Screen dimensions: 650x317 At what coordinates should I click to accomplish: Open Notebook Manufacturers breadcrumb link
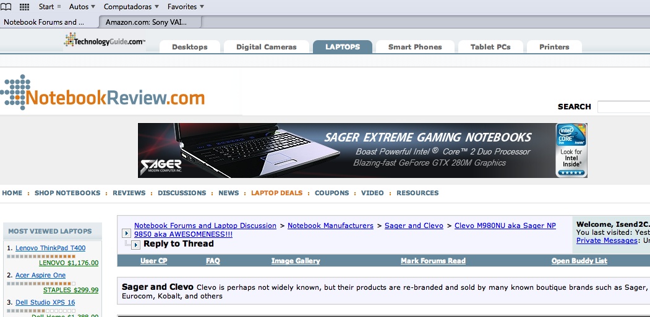click(330, 226)
